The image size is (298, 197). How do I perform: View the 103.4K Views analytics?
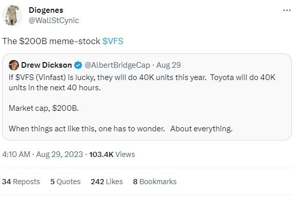coord(112,154)
